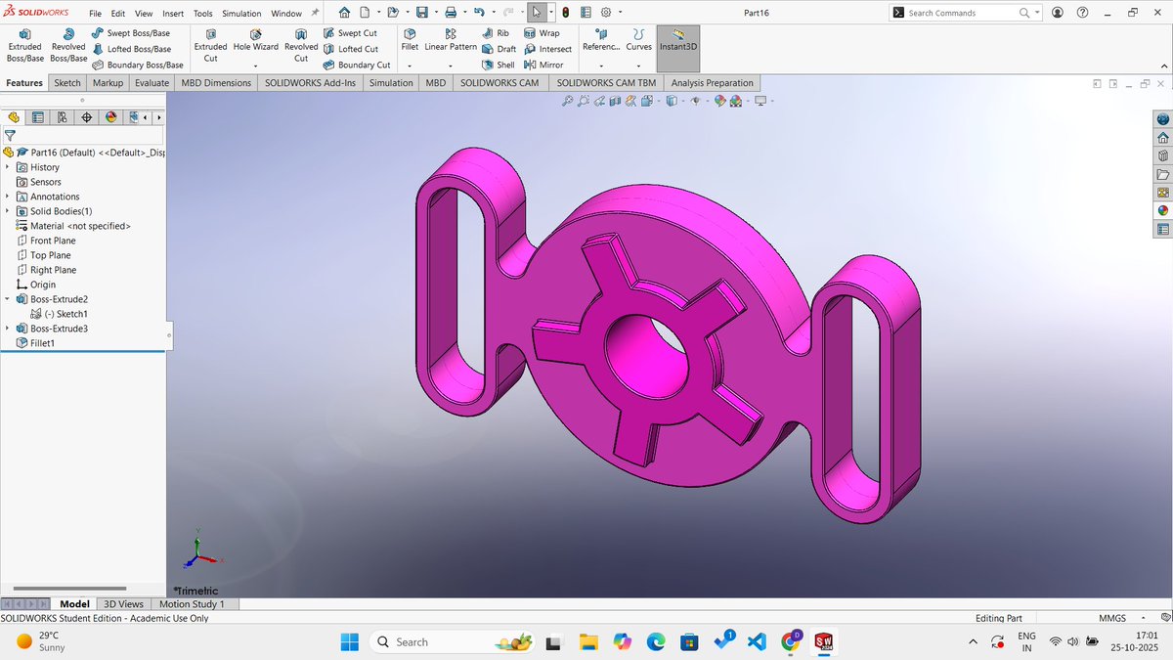
Task: Open the MMGS unit system status
Action: [1112, 618]
